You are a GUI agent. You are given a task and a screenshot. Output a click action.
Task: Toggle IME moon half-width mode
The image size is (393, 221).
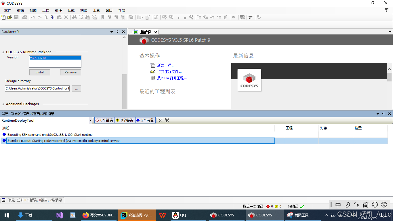[347, 205]
